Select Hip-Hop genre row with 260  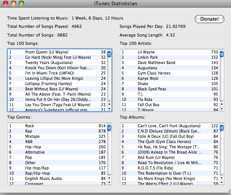[x=58, y=147]
